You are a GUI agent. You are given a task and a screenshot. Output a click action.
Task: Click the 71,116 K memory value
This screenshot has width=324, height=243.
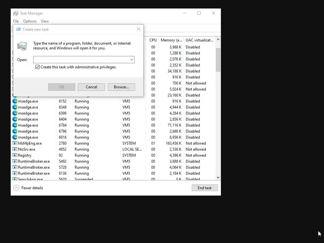175,125
